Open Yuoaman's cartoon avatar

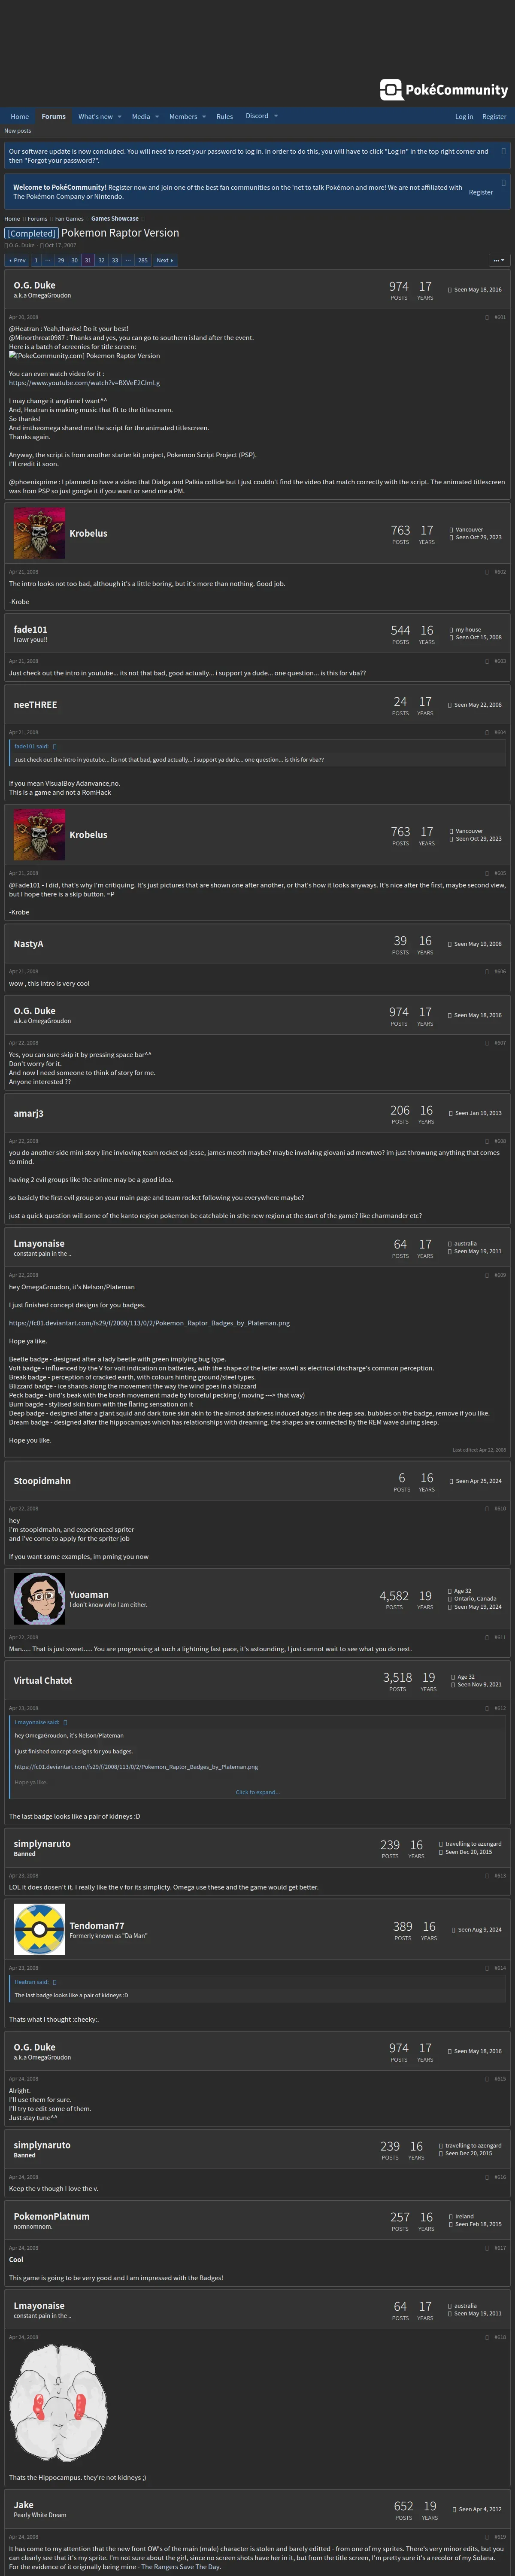39,1597
